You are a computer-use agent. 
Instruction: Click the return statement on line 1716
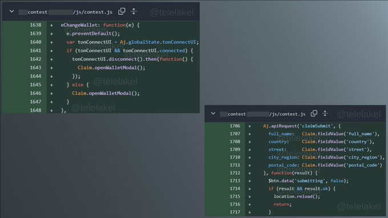(x=282, y=204)
